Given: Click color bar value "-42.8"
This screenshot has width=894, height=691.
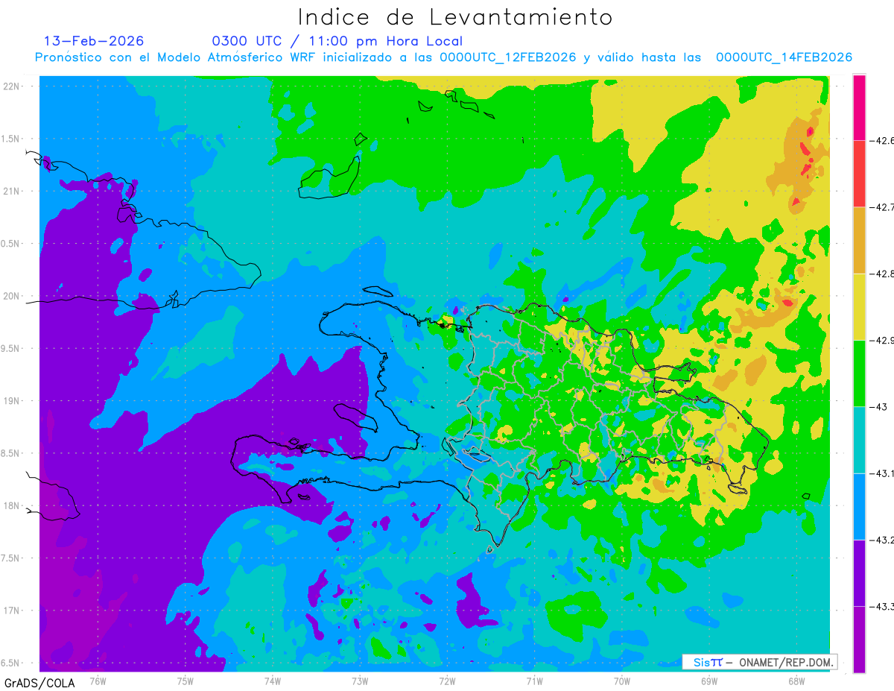Looking at the screenshot, I should coord(882,274).
